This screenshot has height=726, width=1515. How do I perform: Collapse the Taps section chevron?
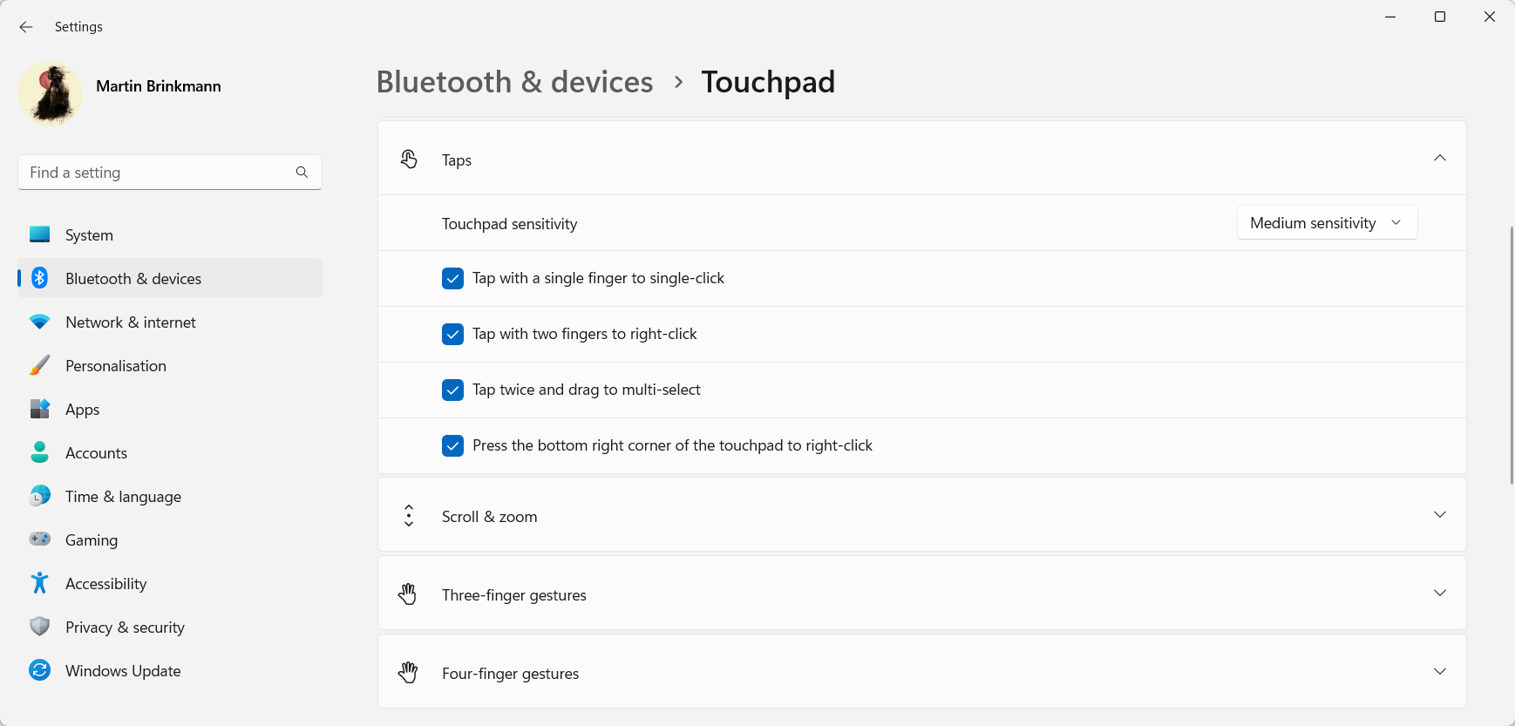(x=1440, y=158)
